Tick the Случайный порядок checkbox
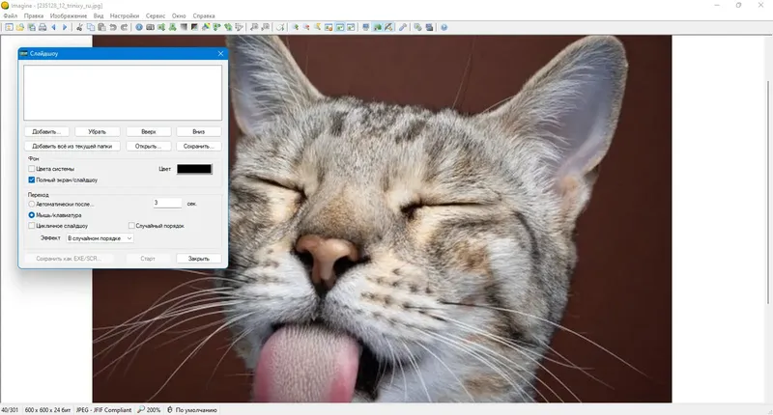Viewport: 773px width, 415px height. tap(131, 226)
